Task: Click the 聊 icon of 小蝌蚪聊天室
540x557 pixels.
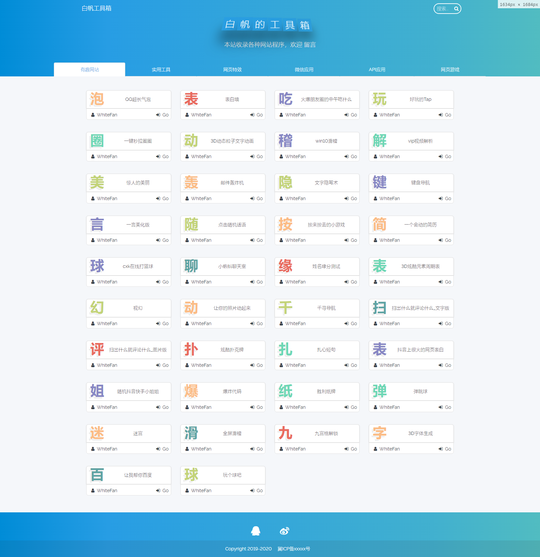Action: click(191, 266)
